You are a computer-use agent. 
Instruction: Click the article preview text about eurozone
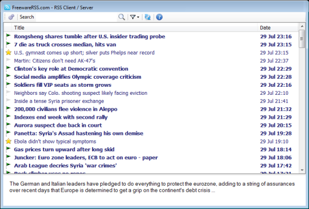[x=152, y=187]
